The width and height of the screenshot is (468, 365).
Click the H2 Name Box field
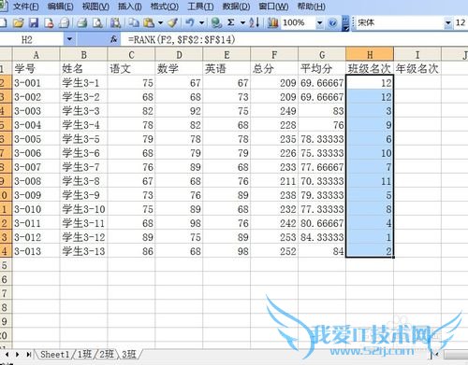pyautogui.click(x=32, y=39)
